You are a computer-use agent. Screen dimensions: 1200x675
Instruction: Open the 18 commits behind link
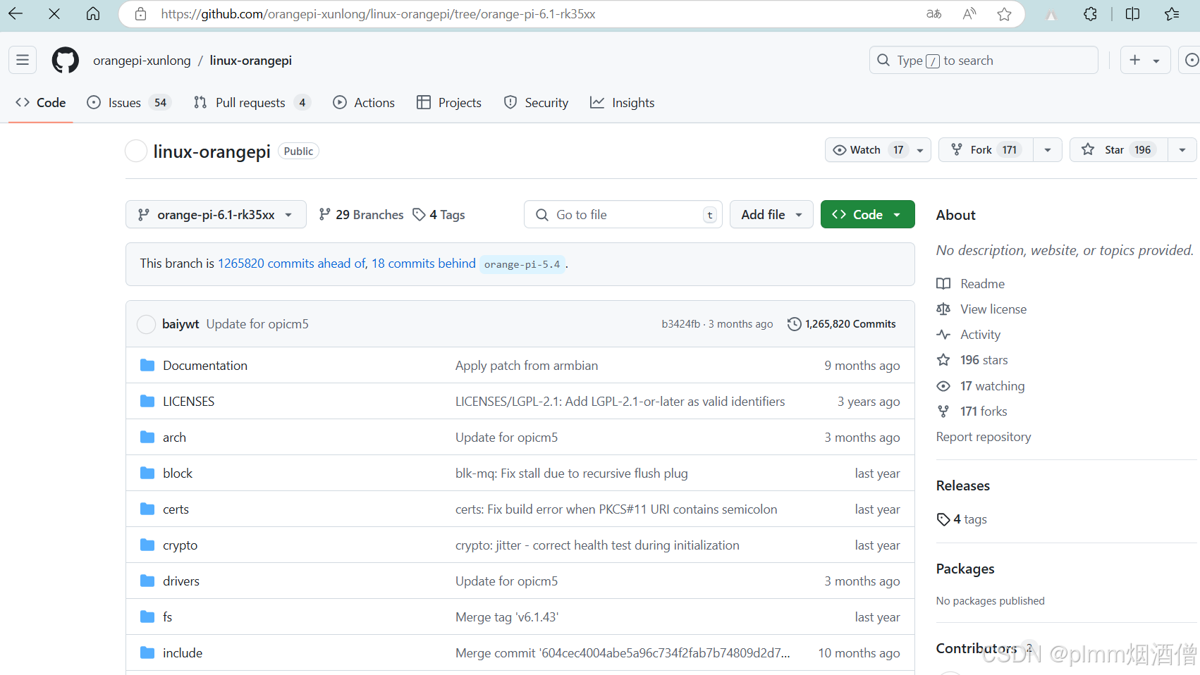(x=424, y=264)
